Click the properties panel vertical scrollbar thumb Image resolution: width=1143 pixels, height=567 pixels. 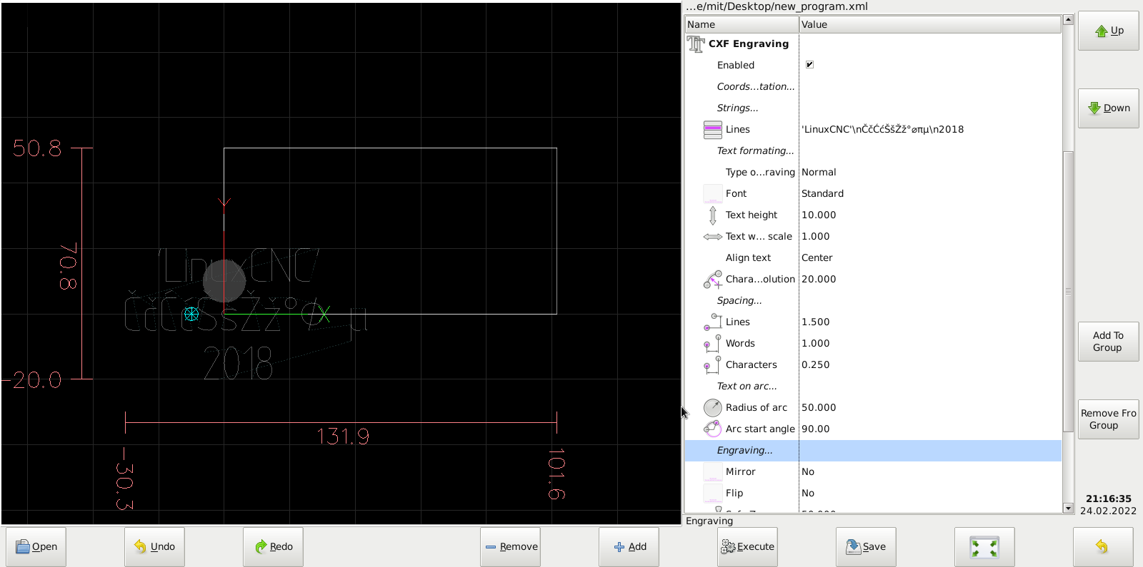pos(1068,291)
